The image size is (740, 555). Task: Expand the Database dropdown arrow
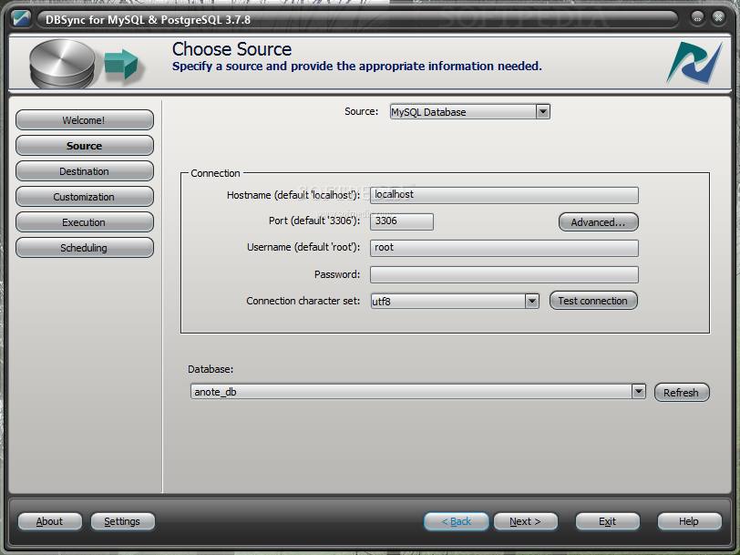(639, 391)
